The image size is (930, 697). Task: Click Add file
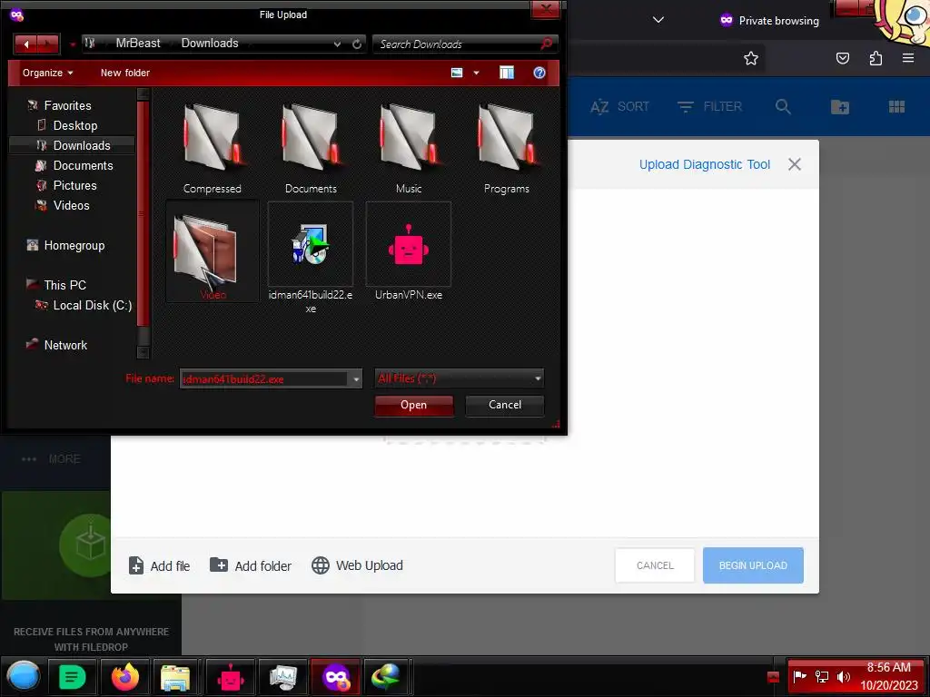point(160,565)
